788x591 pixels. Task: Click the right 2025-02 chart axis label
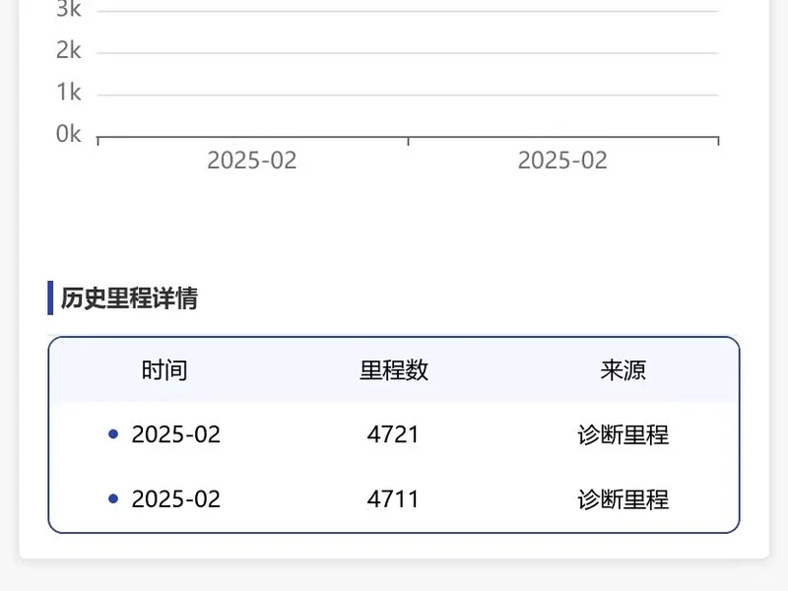click(x=562, y=161)
